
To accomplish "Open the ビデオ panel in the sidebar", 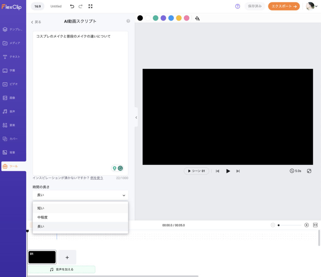I will point(13,84).
